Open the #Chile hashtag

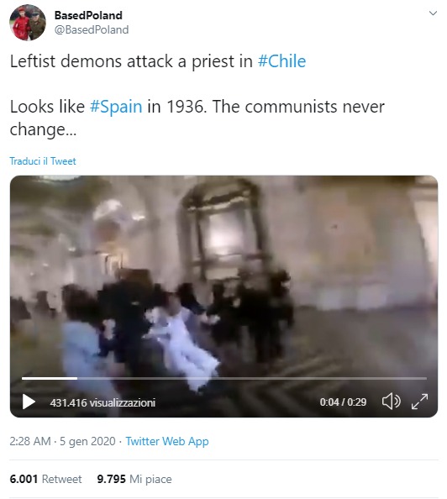[281, 61]
